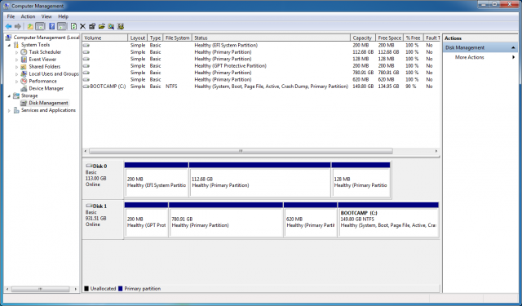Click the Explore magnifier toolbar icon

pyautogui.click(x=111, y=26)
